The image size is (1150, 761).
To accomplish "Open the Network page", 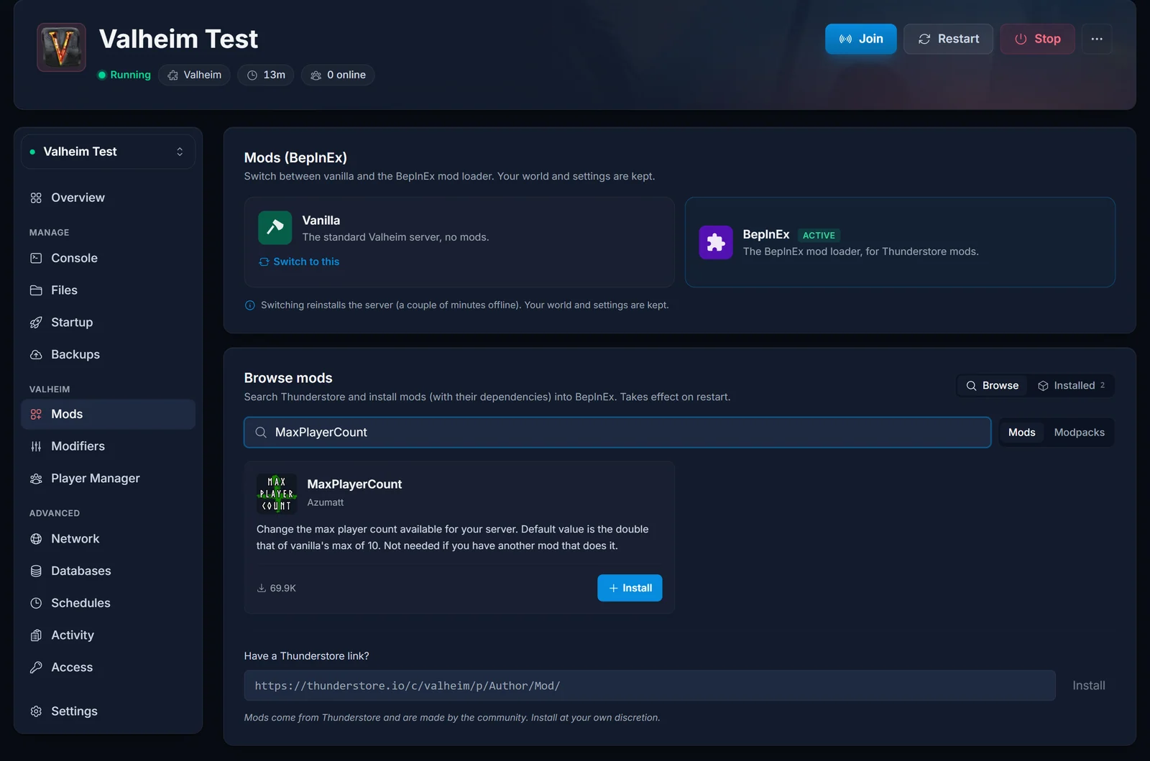I will click(108, 539).
